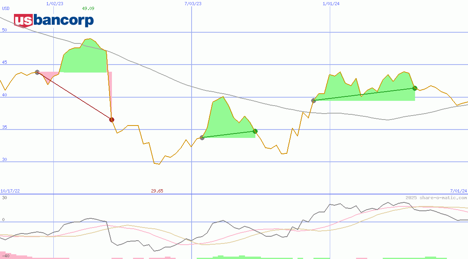This screenshot has height=259, width=468.
Task: Select the grey entry marker before 1/01/24
Action: point(313,100)
